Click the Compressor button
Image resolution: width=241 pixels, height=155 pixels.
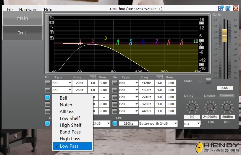[227, 95]
